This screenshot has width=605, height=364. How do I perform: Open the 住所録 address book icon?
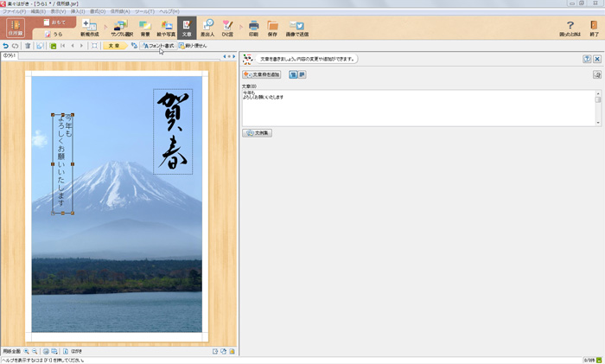click(16, 28)
